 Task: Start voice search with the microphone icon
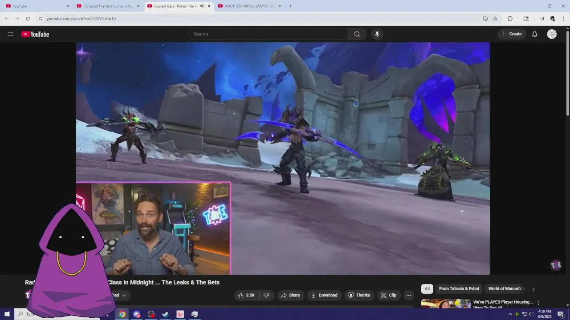click(377, 34)
